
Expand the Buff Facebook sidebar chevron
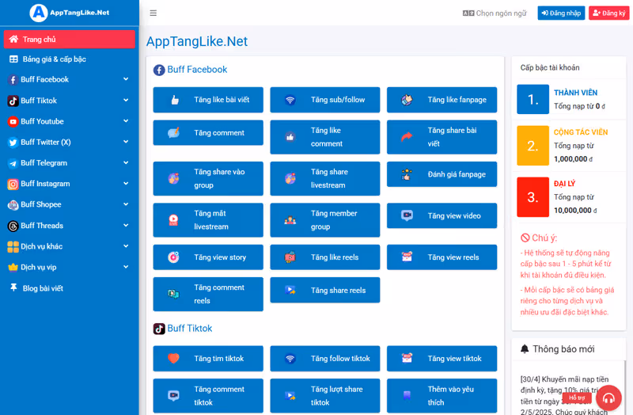126,79
